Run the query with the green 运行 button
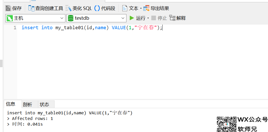 (137, 18)
